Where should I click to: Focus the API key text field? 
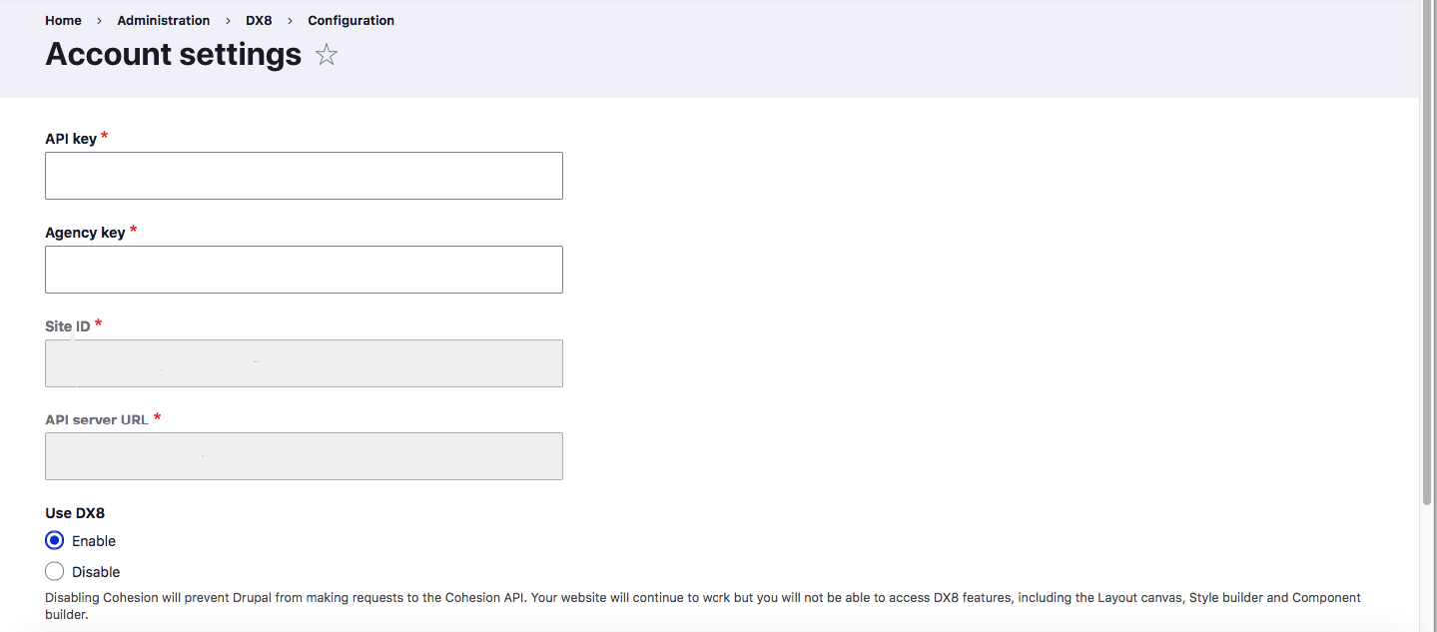(x=304, y=176)
